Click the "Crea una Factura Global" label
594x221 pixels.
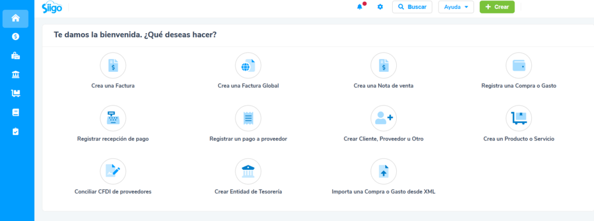click(x=248, y=86)
